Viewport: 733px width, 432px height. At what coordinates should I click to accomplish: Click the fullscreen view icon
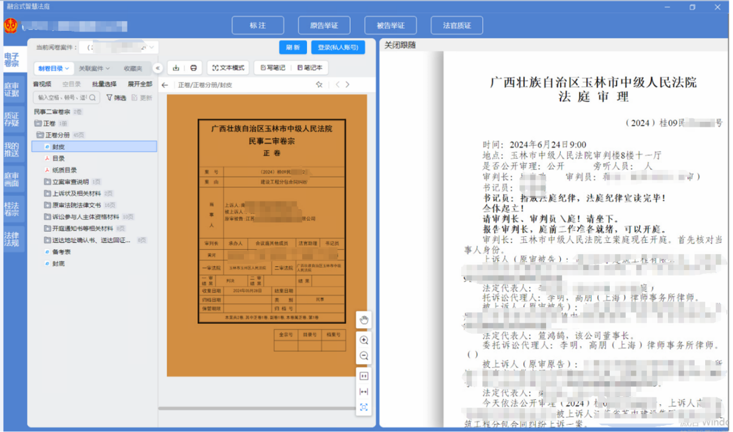[x=364, y=407]
